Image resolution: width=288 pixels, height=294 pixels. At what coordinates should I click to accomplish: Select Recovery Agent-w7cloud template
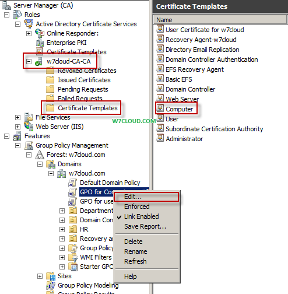click(x=201, y=40)
